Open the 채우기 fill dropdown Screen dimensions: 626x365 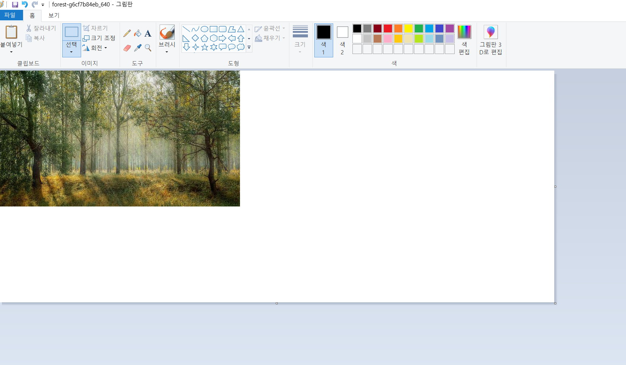coord(270,38)
